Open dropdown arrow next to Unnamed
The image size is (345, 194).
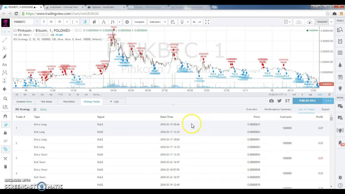(331, 22)
